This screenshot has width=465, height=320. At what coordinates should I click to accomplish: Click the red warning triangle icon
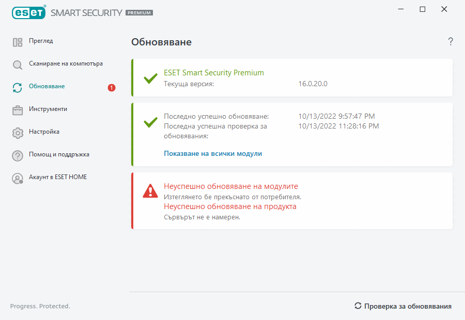click(x=150, y=191)
